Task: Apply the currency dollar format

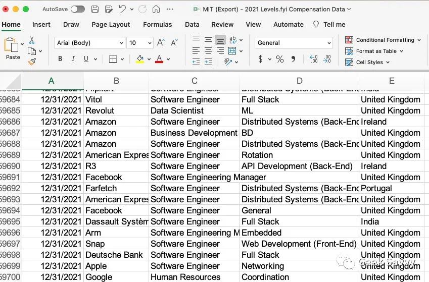Action: pyautogui.click(x=260, y=59)
